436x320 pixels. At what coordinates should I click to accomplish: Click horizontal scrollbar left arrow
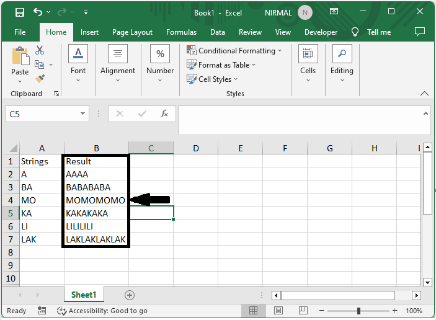click(276, 295)
